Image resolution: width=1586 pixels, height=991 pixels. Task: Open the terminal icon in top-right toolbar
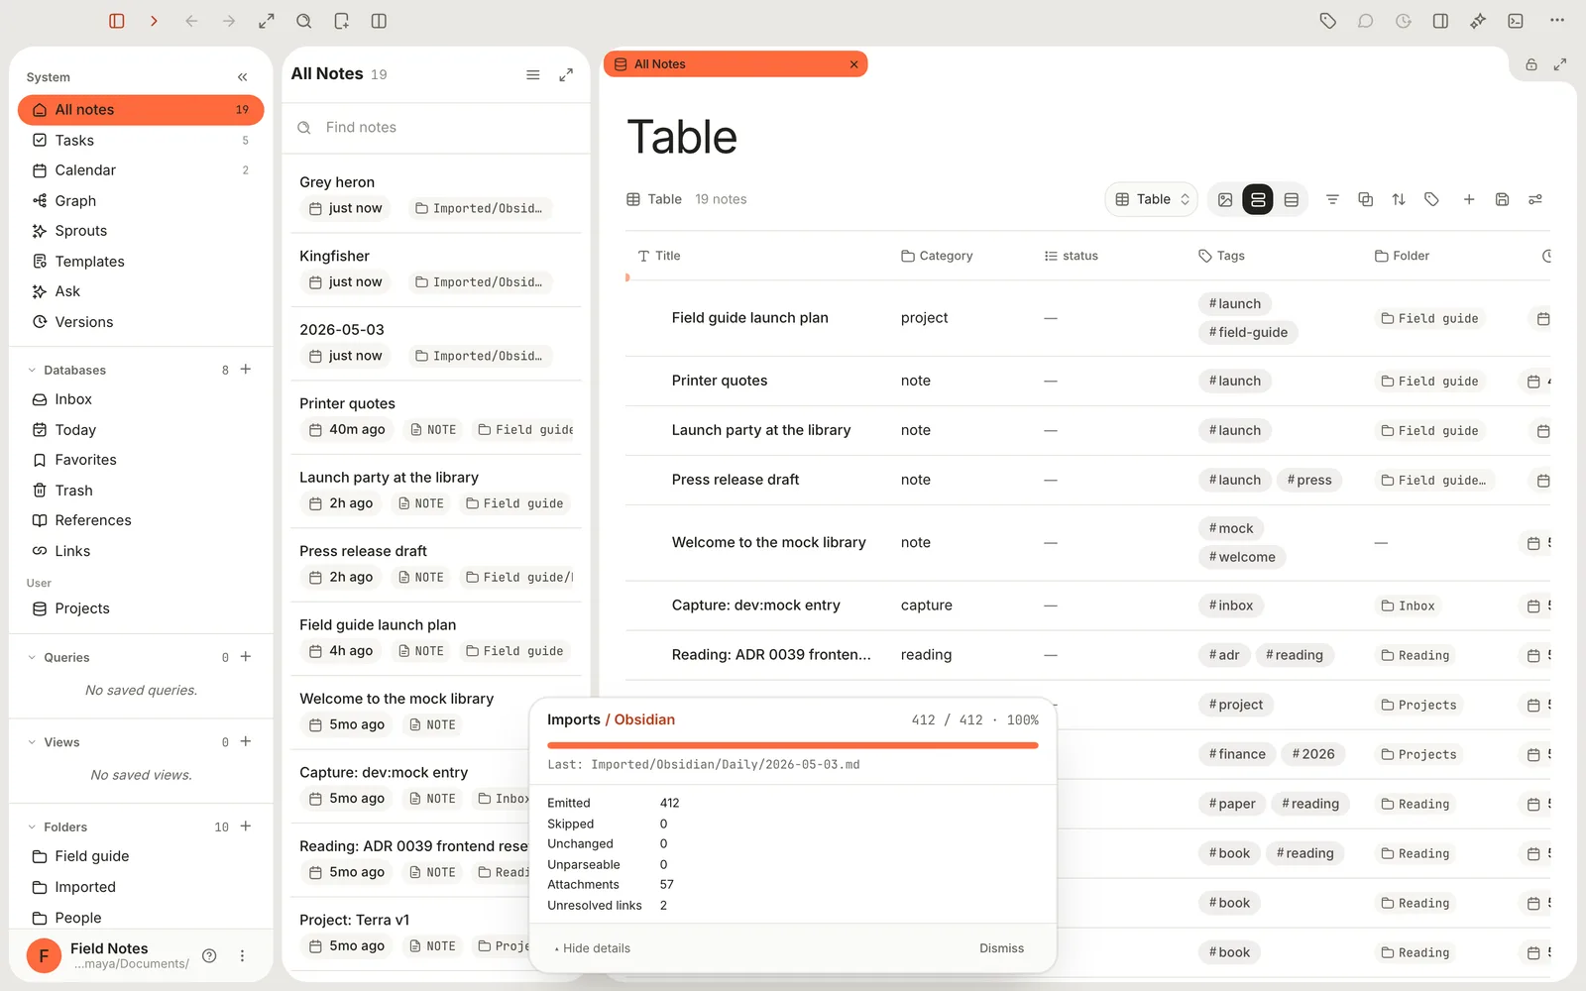tap(1516, 21)
